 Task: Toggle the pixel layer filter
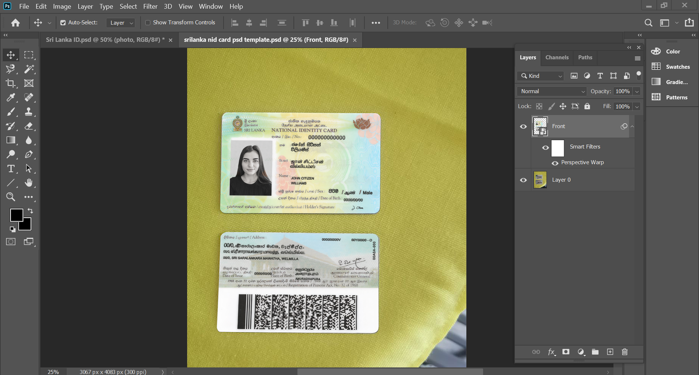[574, 76]
